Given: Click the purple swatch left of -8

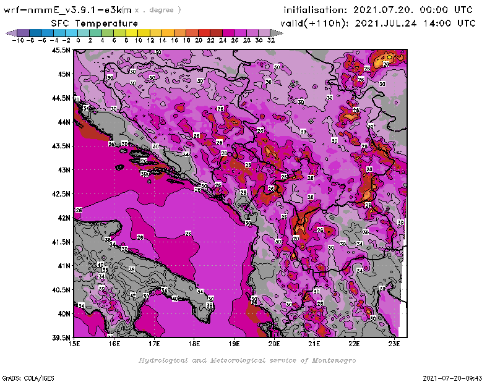Looking at the screenshot, I should pos(24,33).
